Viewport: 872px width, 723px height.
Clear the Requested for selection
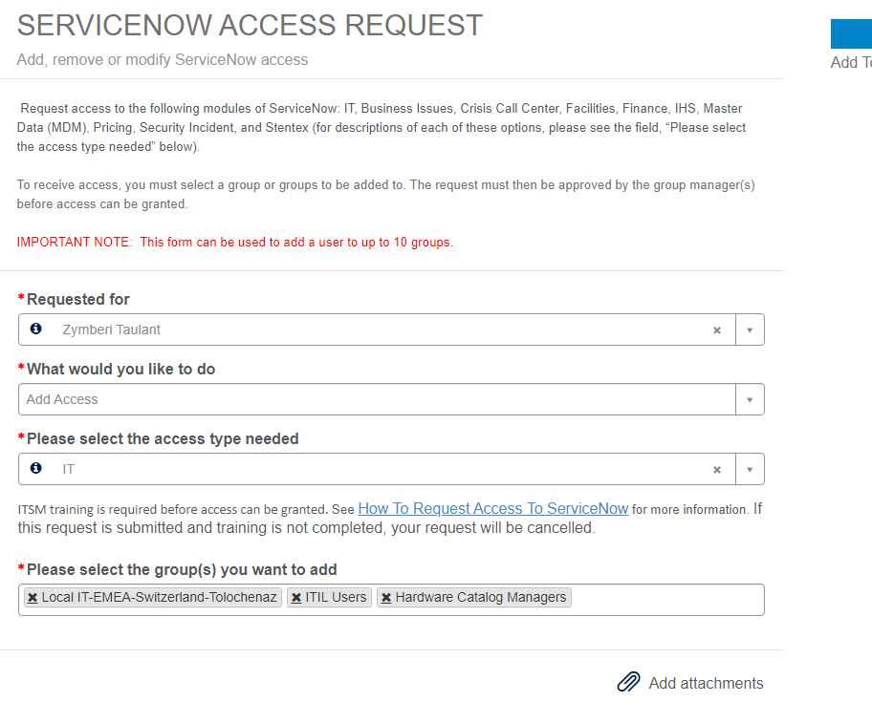pos(716,330)
